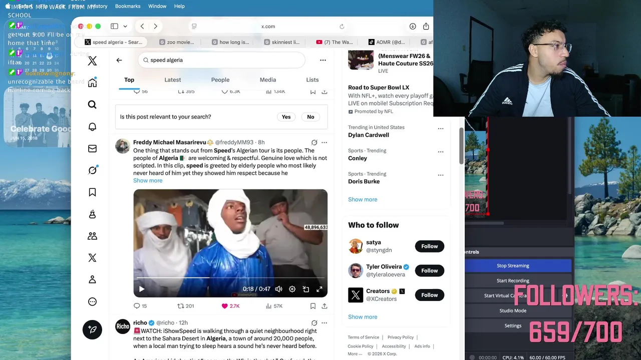Open Safari tab group dropdown chevron
Screen dimensions: 641x360
pos(125,26)
